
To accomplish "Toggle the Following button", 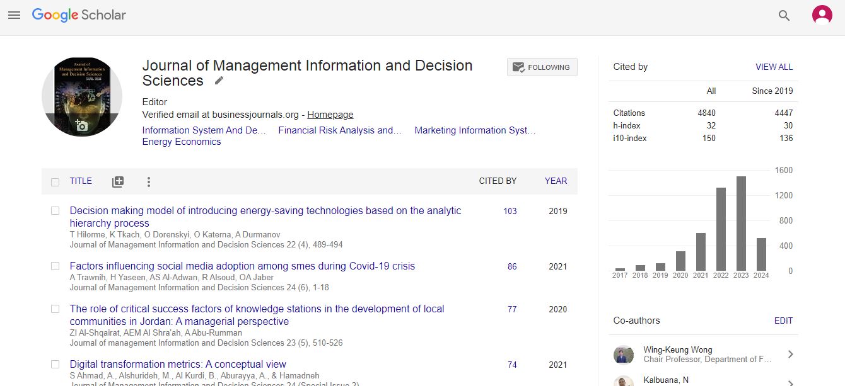I will coord(542,67).
